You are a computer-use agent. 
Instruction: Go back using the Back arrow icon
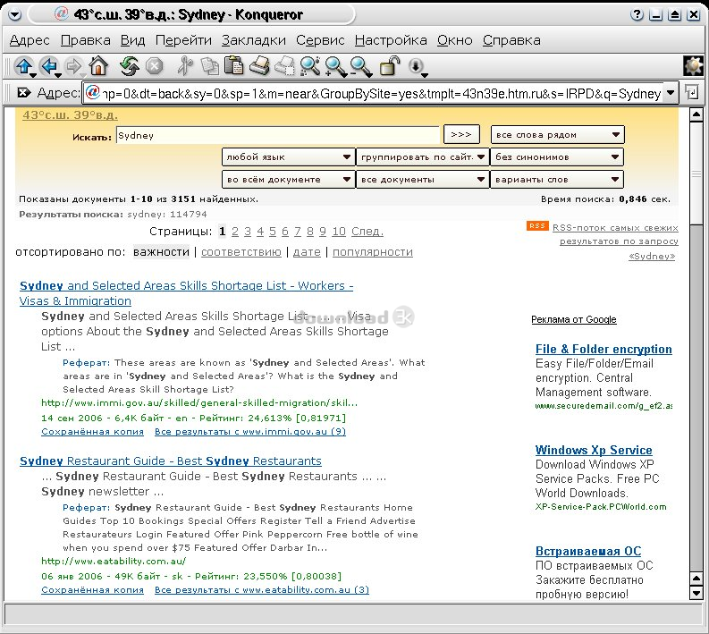tap(48, 66)
